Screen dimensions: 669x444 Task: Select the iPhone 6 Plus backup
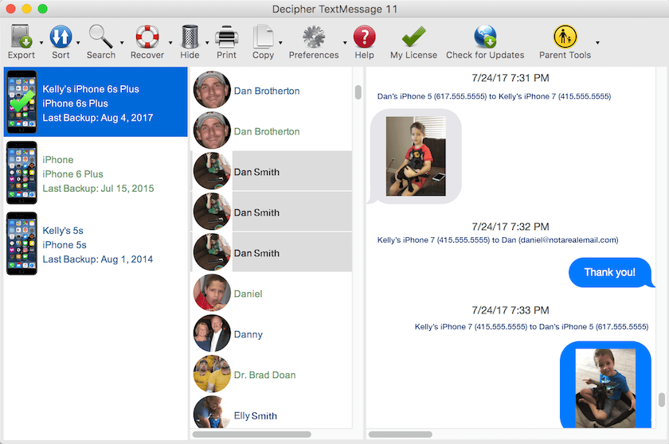[94, 173]
